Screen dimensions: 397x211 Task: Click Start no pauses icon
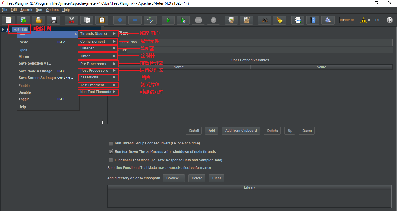click(x=183, y=20)
